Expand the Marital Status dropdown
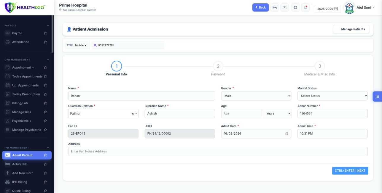382x193 pixels. point(332,96)
